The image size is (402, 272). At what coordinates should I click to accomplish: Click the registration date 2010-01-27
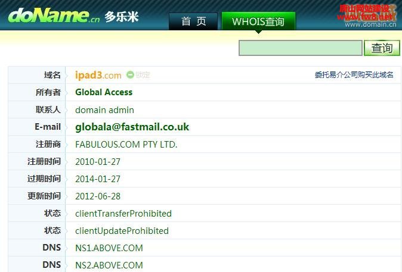click(98, 161)
